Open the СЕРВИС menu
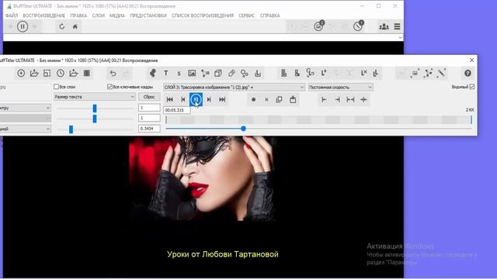This screenshot has height=279, width=497. (x=247, y=15)
